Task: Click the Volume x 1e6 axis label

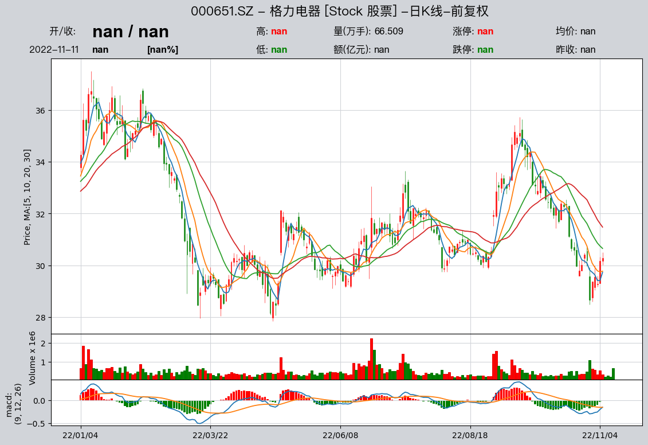Action: pyautogui.click(x=32, y=358)
